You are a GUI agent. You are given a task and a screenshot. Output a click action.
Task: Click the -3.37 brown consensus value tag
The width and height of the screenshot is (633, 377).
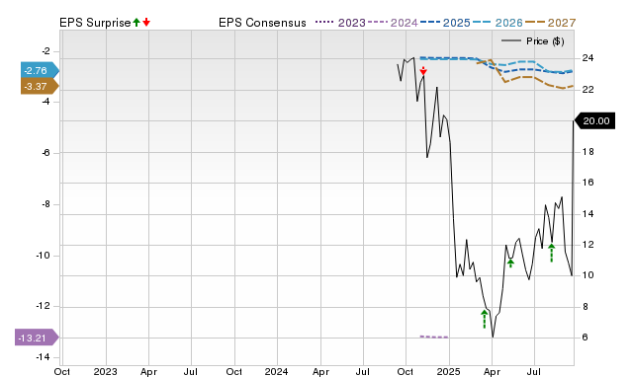tap(40, 86)
